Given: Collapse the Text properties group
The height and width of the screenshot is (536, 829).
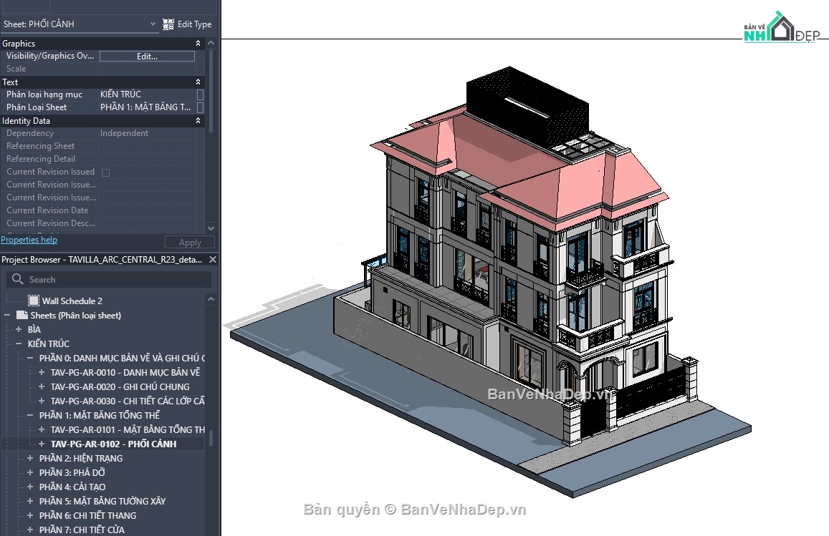Looking at the screenshot, I should 198,82.
